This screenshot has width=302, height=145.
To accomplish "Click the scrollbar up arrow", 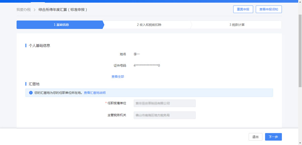I will pyautogui.click(x=300, y=2).
